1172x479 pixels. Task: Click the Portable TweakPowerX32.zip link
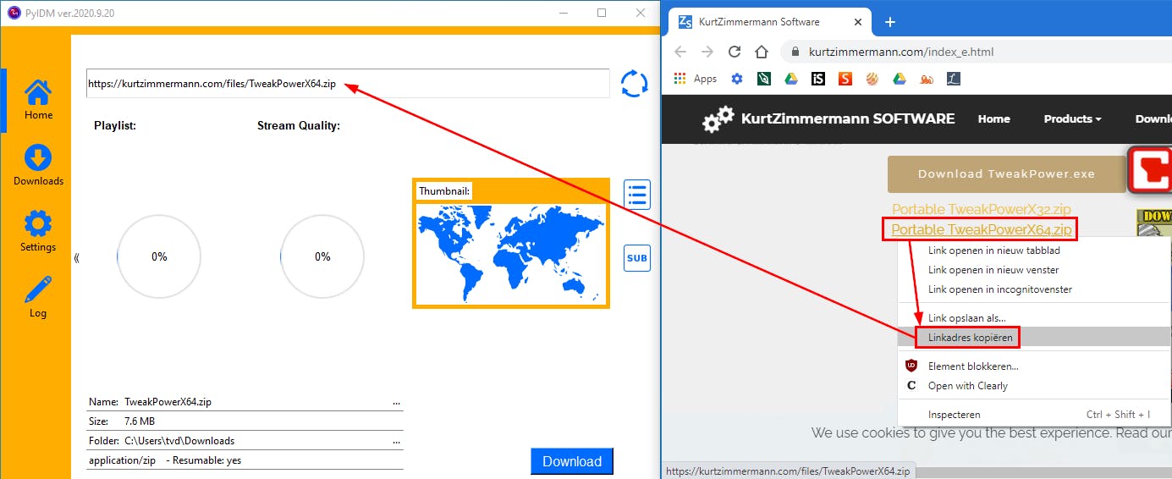point(982,209)
